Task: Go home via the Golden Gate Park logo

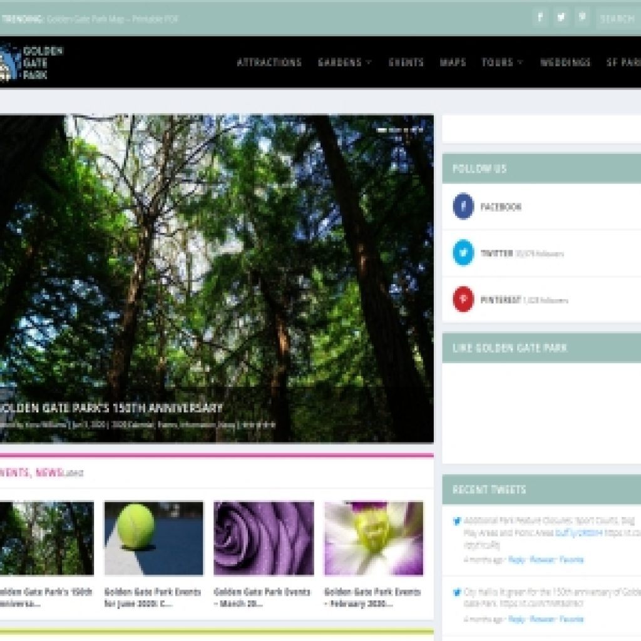Action: [31, 62]
